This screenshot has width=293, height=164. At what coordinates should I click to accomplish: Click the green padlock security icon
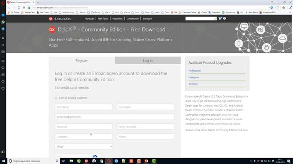[29, 8]
